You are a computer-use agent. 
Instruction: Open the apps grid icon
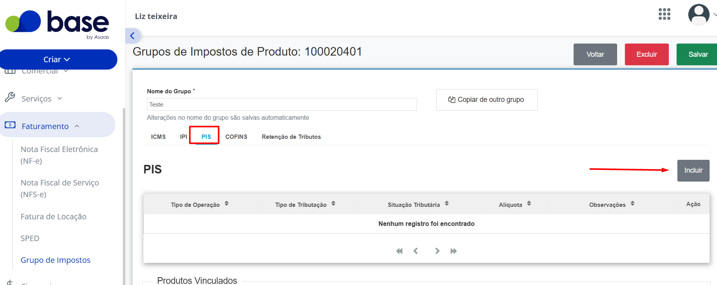tap(664, 14)
